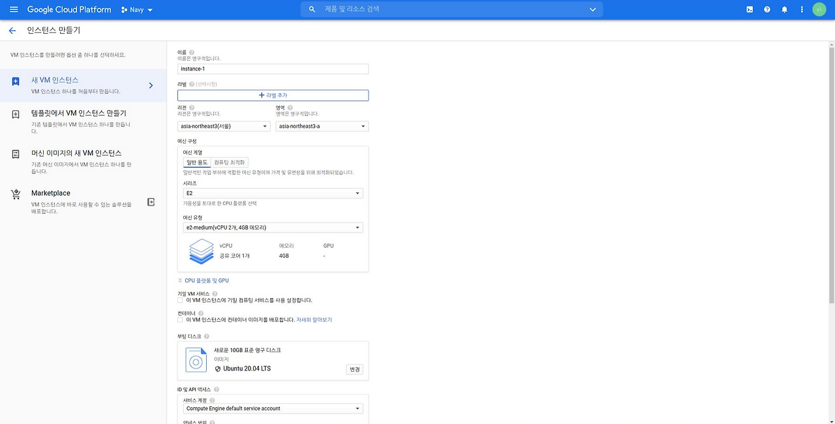This screenshot has width=835, height=424.
Task: Click the help icon next to ID 및 API 액세스
Action: [x=216, y=389]
